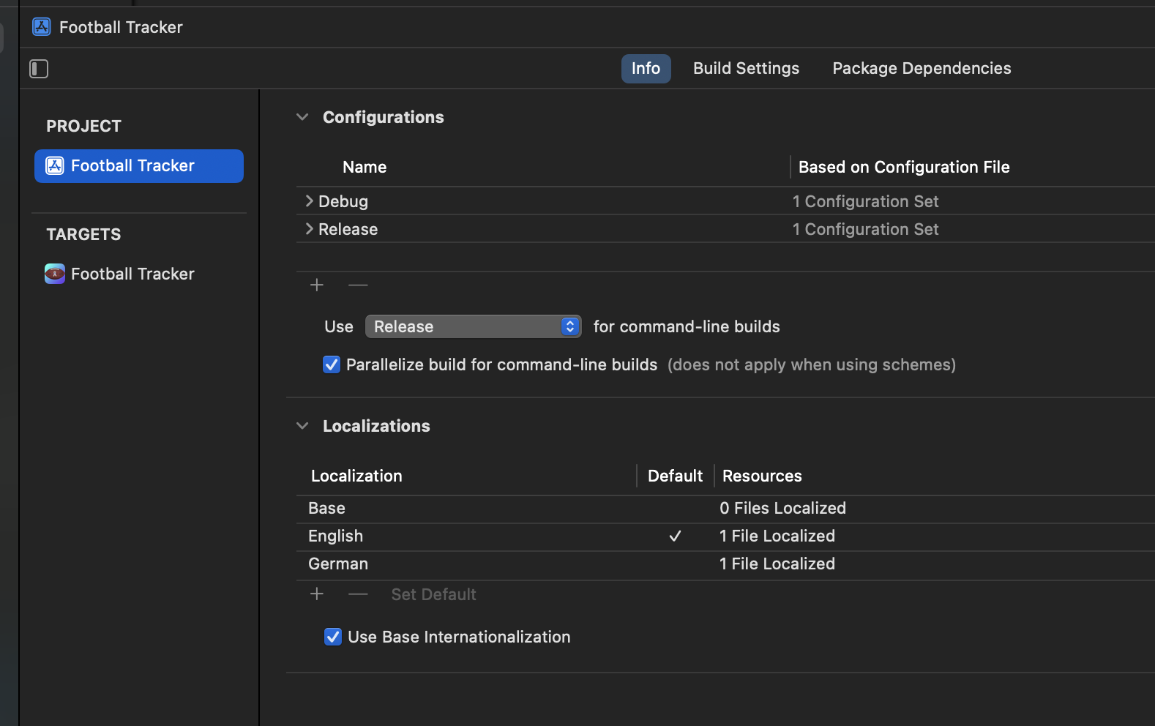Click the English default checkmark
Screen dimensions: 1155x726
click(675, 536)
